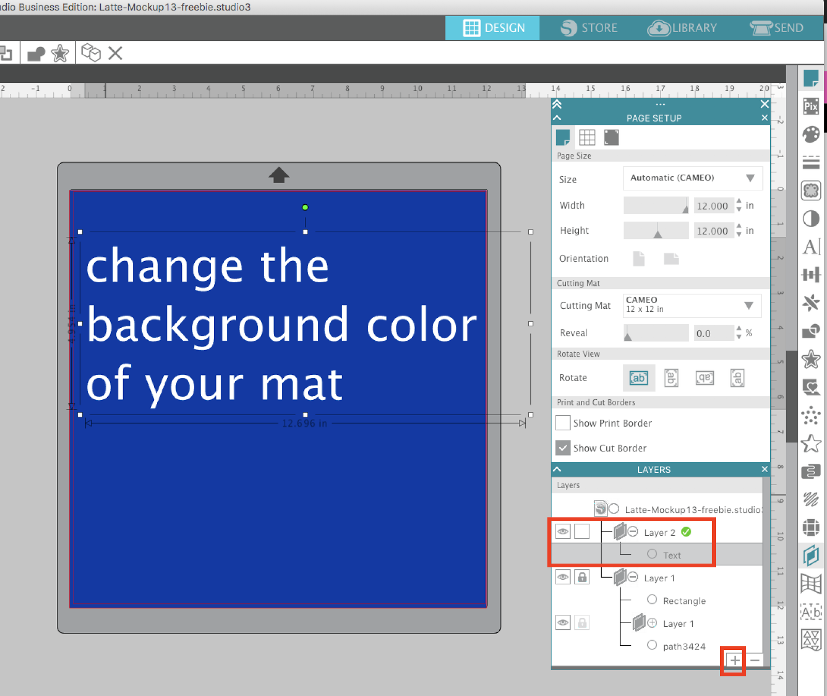Open the Fill color panel
827x696 pixels.
(811, 133)
